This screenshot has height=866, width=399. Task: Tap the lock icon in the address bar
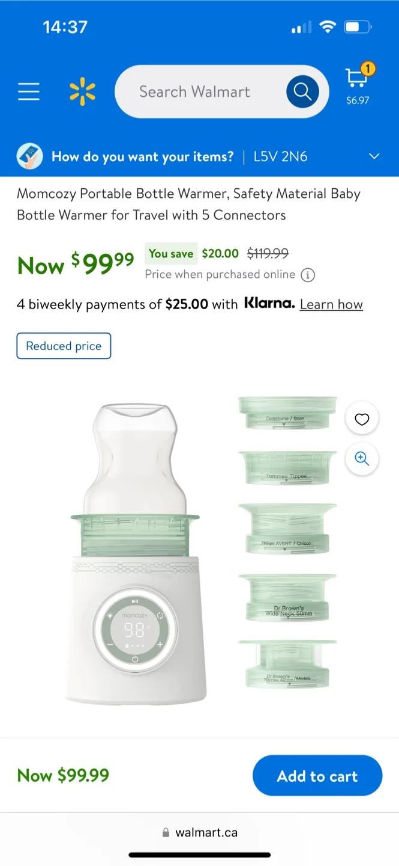point(165,832)
